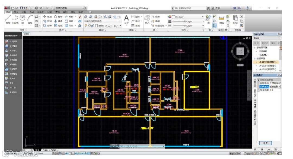Viewport: 293px width, 159px height.
Task: Click the scissors Cut icon in clipboard panel
Action: coord(242,16)
